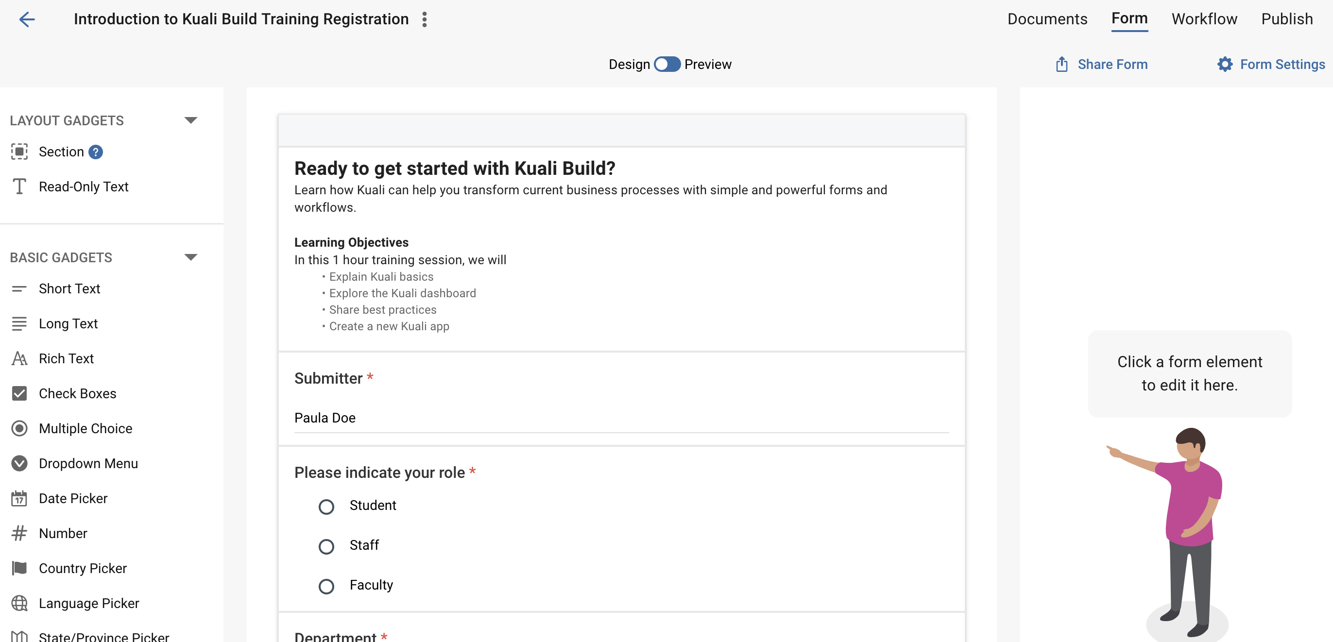Select the Faculty radio button
The width and height of the screenshot is (1333, 642).
point(326,586)
